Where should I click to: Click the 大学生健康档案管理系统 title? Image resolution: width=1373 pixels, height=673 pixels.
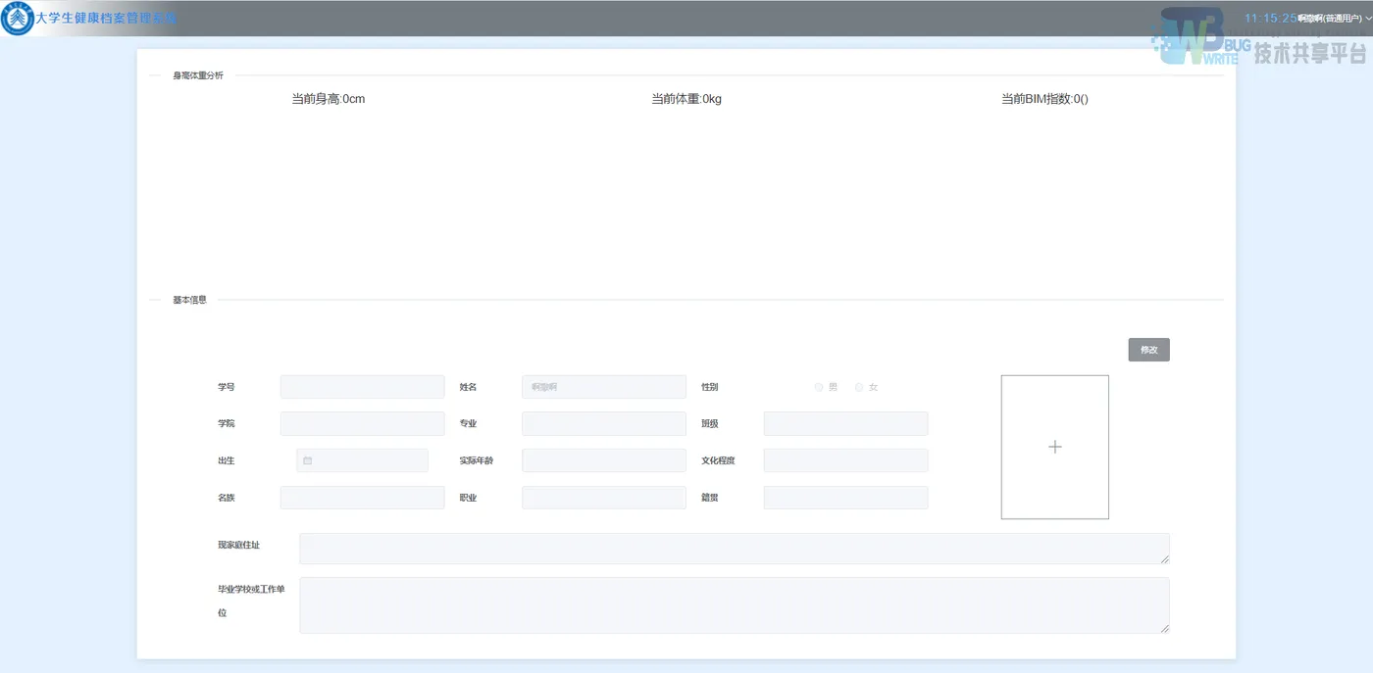point(106,19)
